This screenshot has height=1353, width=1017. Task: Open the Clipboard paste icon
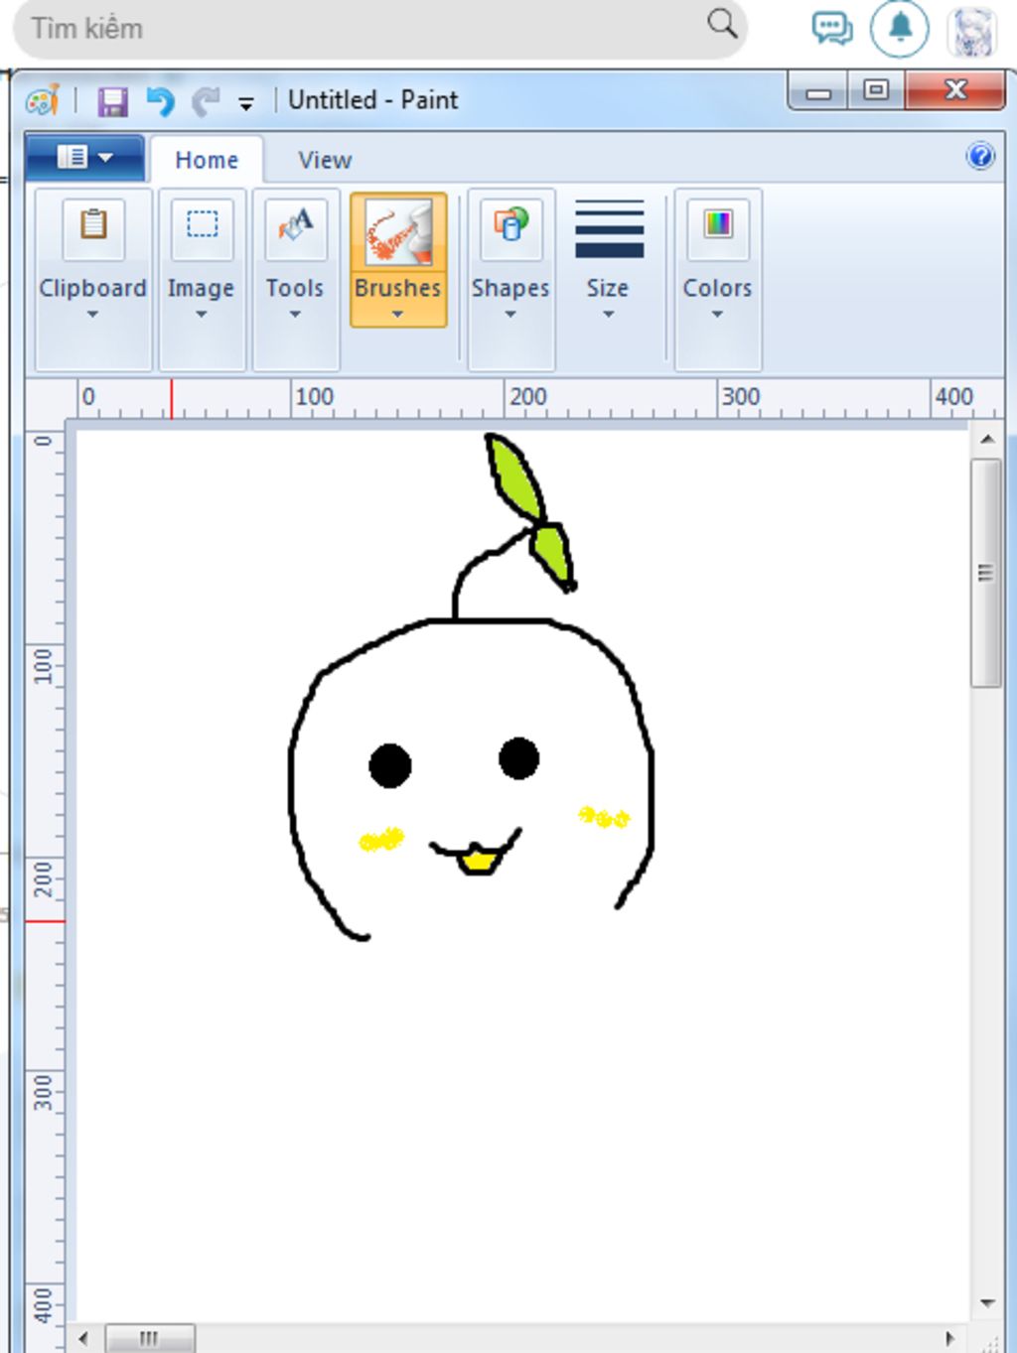pyautogui.click(x=92, y=230)
